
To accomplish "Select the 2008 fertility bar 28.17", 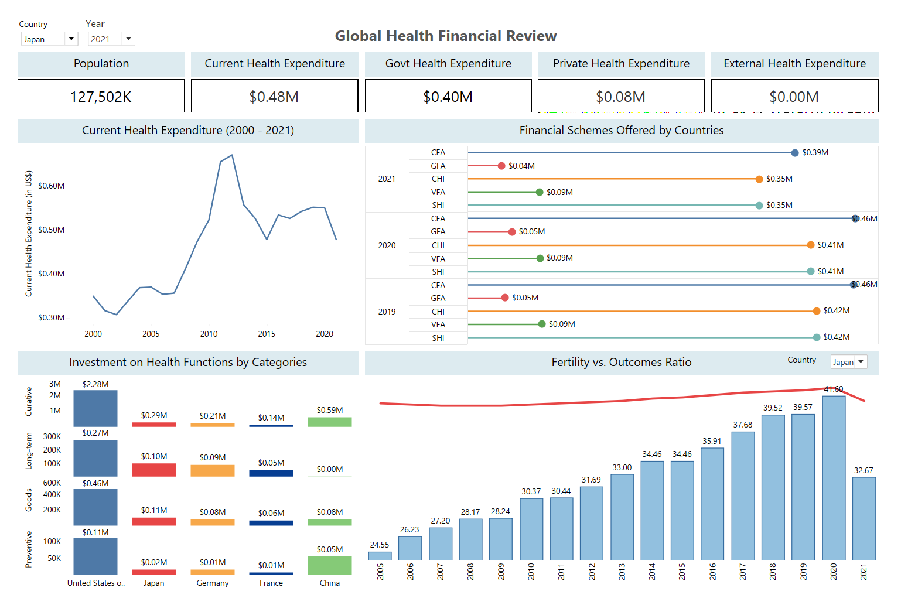I will click(470, 539).
